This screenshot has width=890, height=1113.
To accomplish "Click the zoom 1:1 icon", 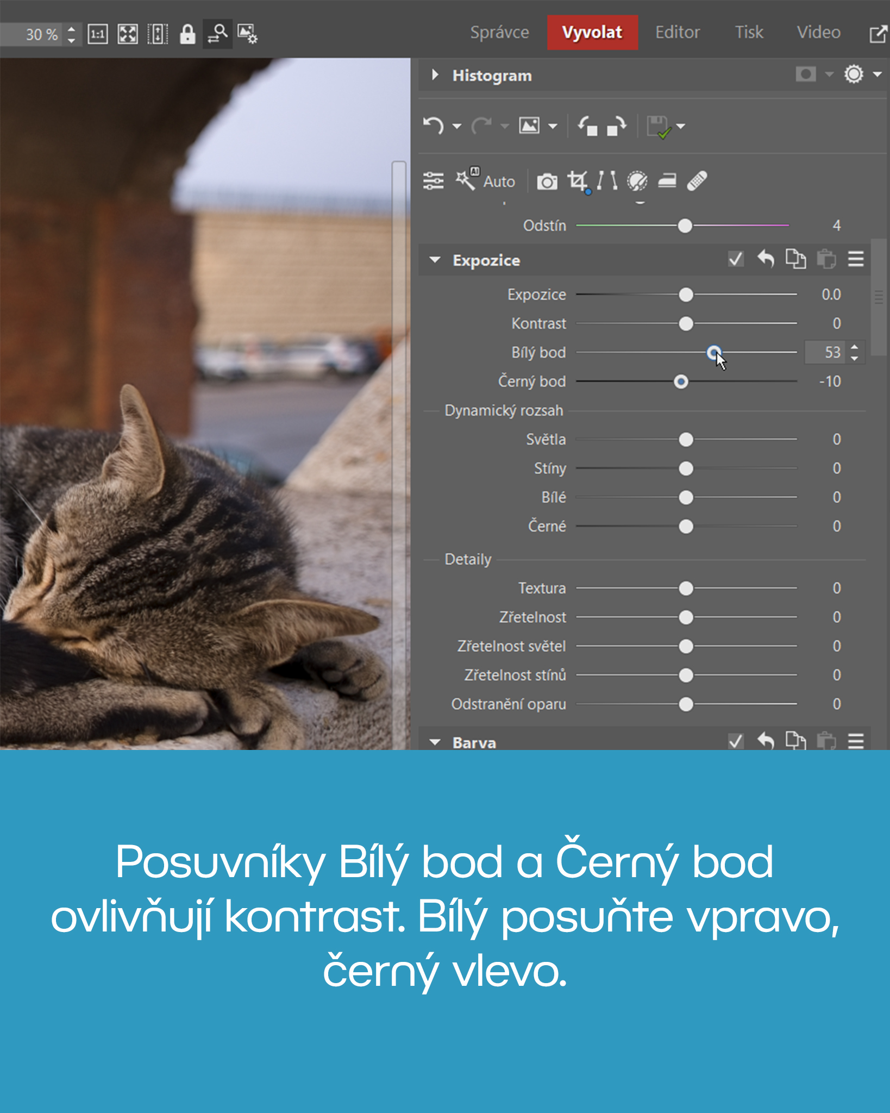I will coord(98,34).
